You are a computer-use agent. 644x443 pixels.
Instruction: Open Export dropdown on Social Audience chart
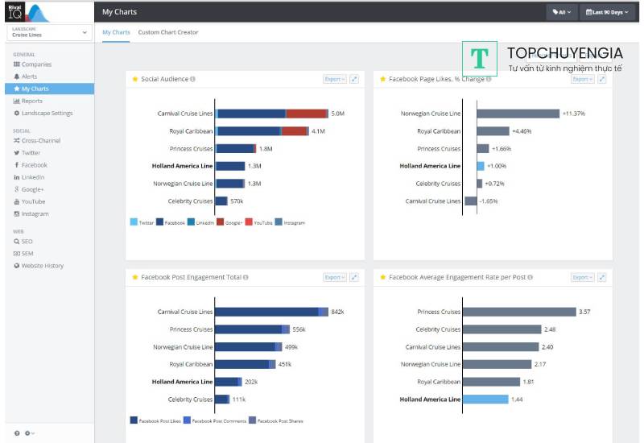334,79
